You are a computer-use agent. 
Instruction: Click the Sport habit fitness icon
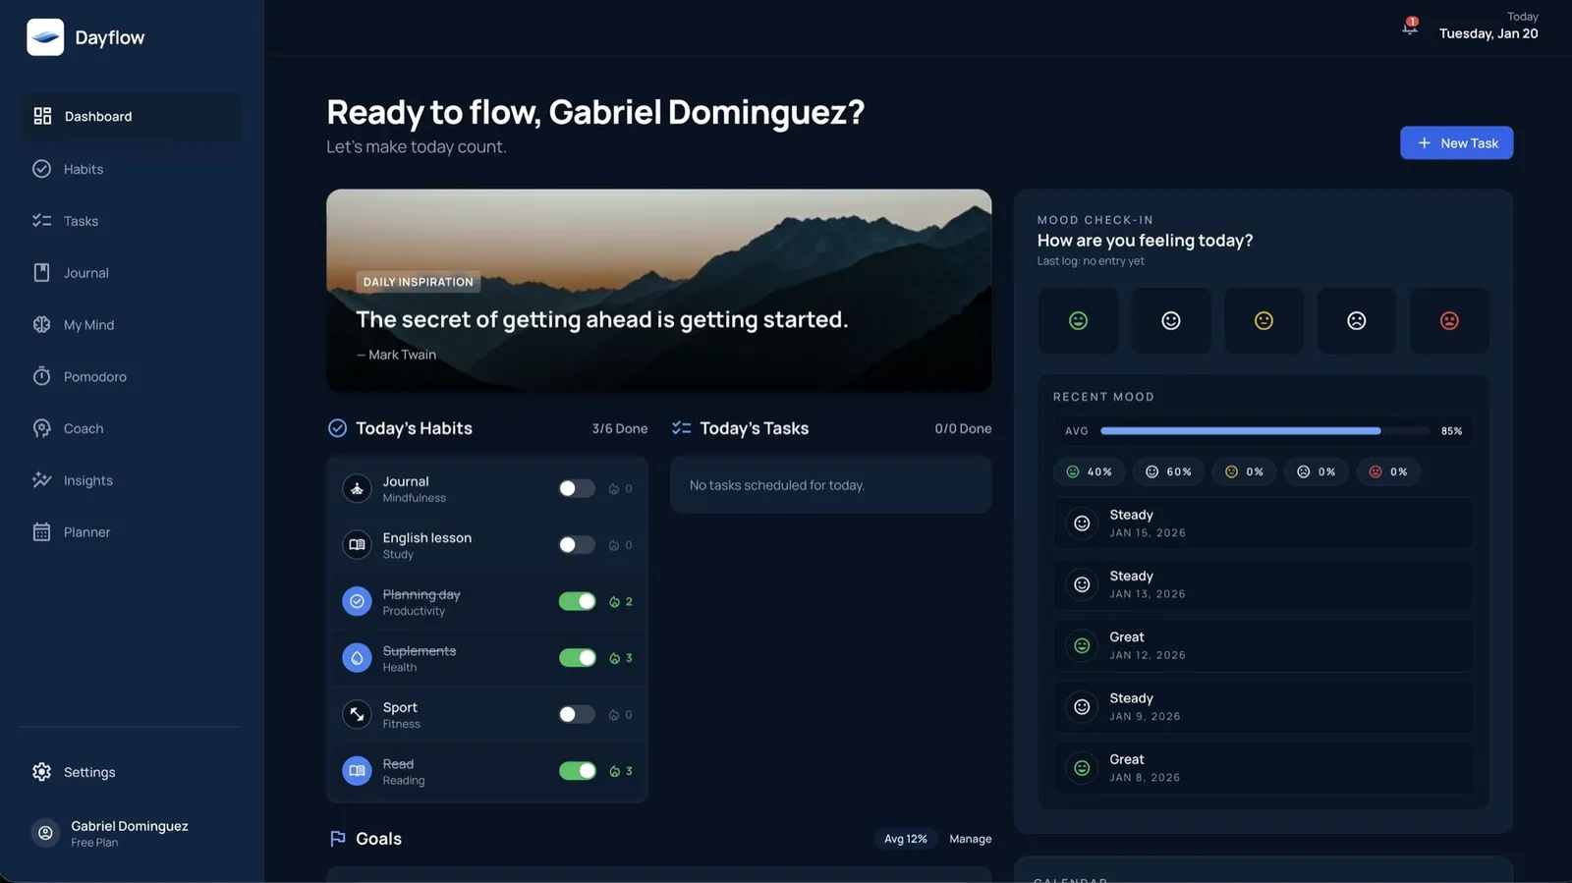tap(357, 714)
